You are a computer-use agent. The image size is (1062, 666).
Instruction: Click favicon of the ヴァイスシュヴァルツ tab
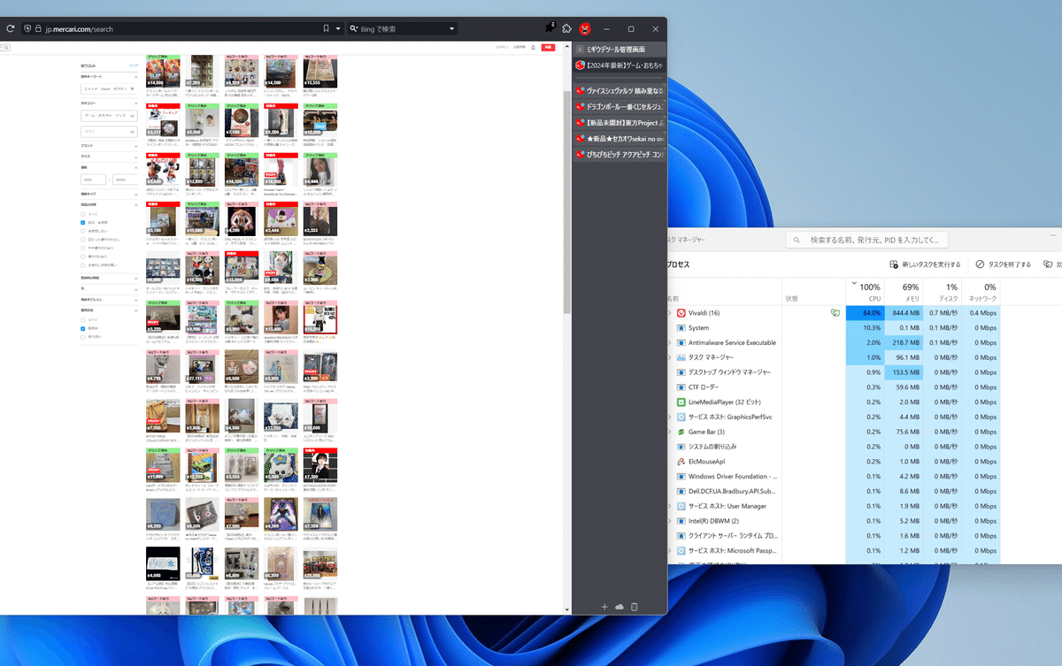click(581, 91)
